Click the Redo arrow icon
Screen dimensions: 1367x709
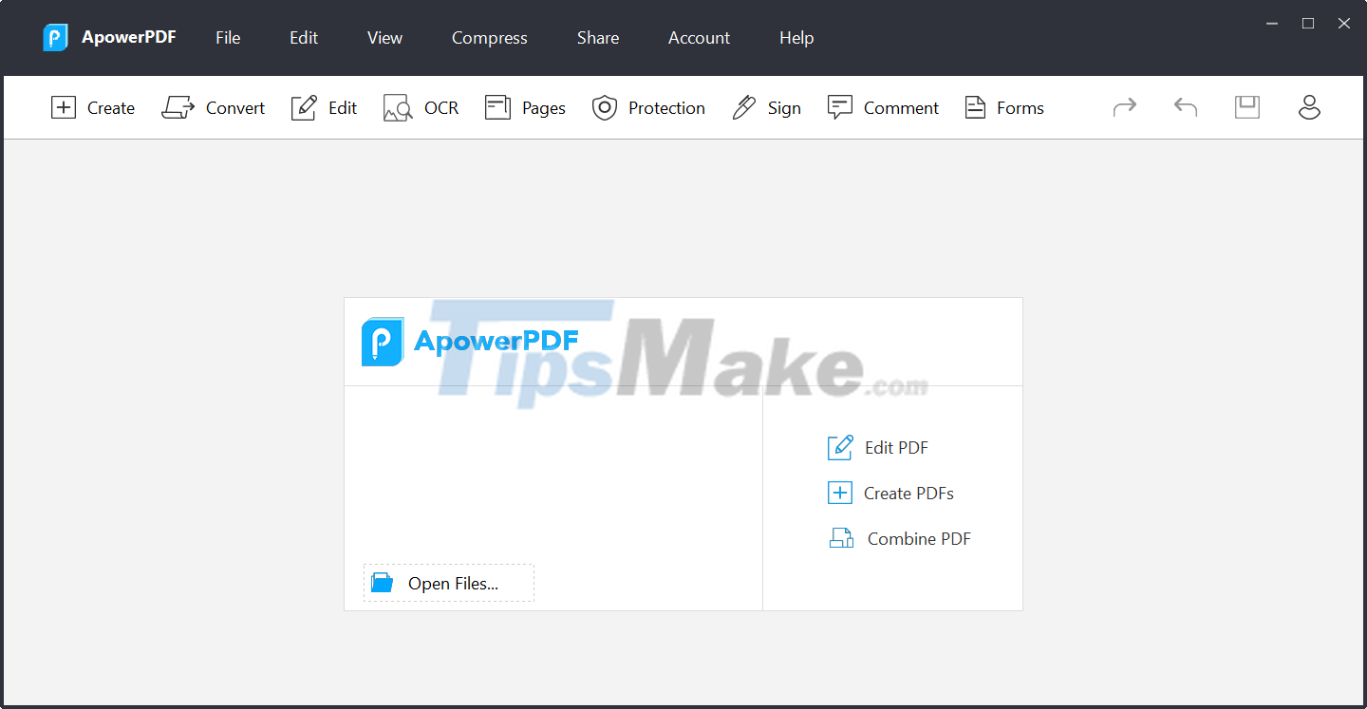coord(1124,107)
